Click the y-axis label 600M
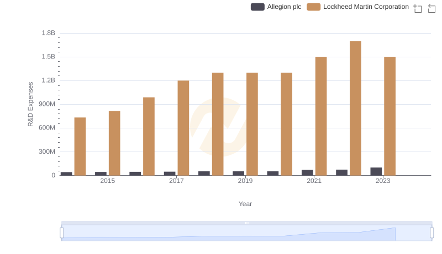Screen dimensions: 442x254 coord(47,128)
